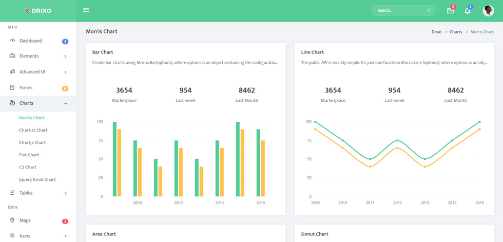Click the Charts pie icon

coord(12,103)
